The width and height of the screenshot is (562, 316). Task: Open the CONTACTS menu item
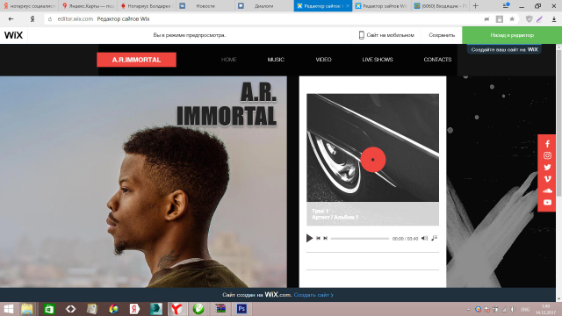tap(437, 60)
